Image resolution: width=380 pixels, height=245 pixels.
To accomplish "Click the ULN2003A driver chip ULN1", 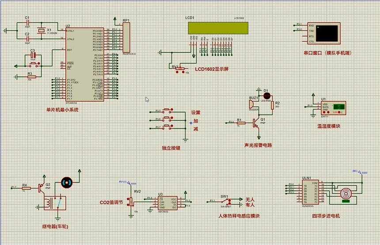I will [x=311, y=192].
